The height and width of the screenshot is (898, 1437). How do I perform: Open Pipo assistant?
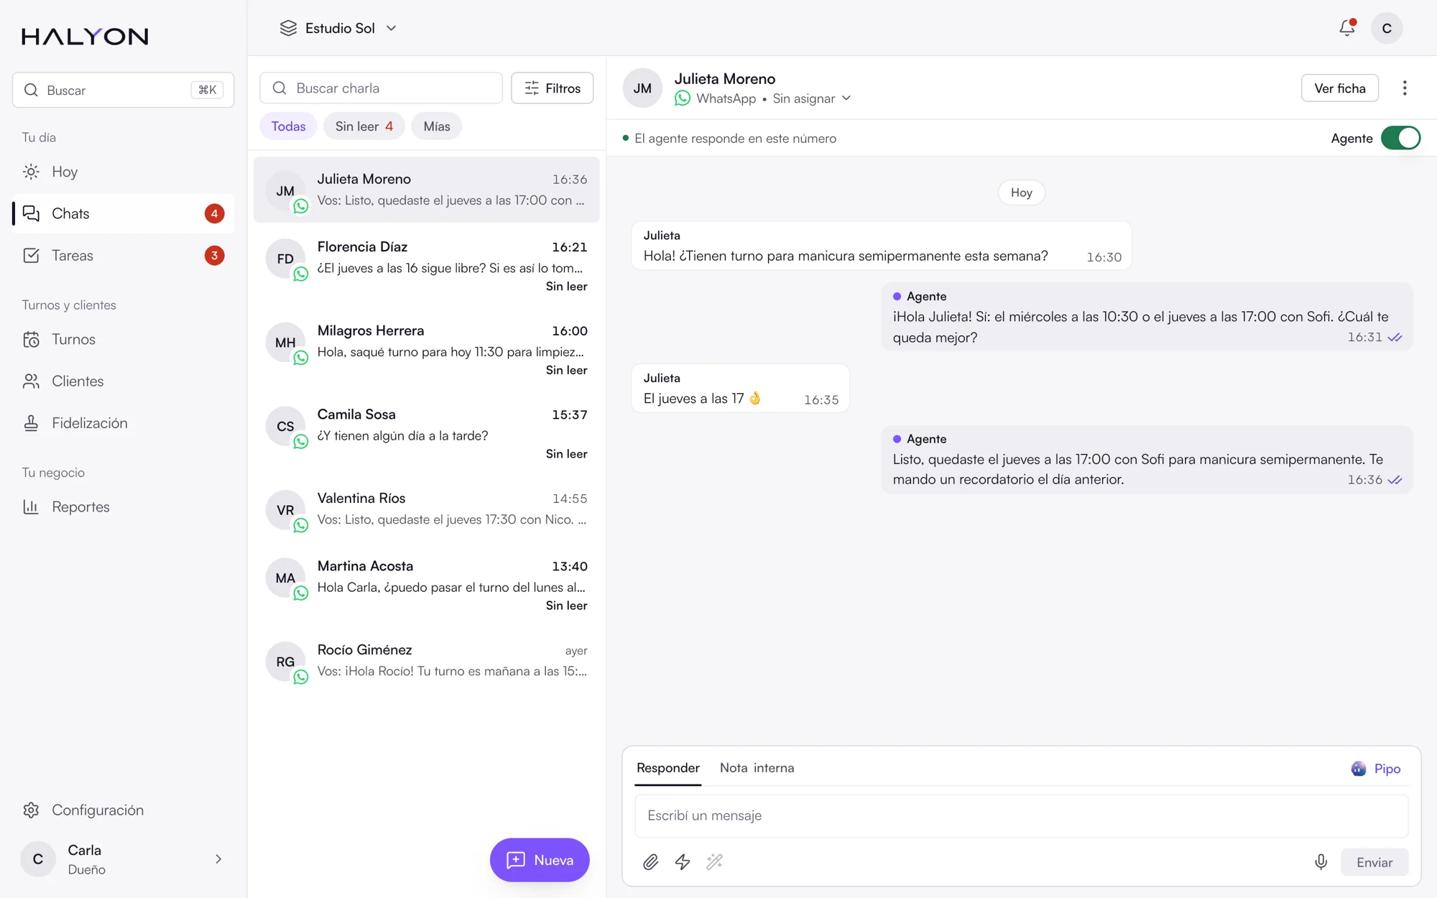(x=1375, y=769)
